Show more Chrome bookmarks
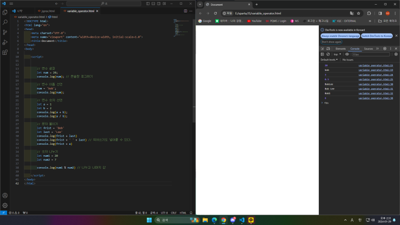 point(370,21)
